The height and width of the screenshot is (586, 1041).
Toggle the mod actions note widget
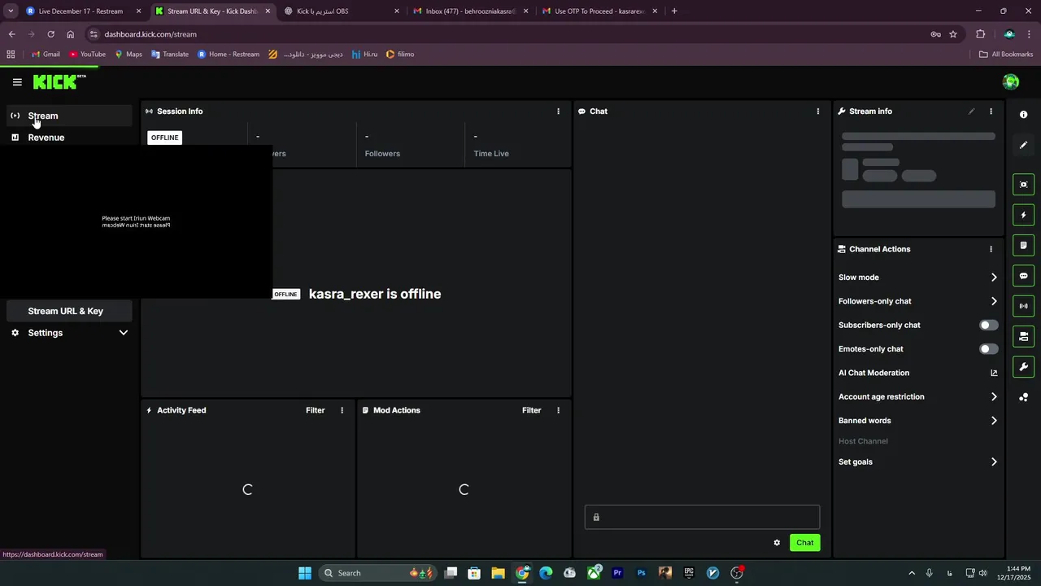[1023, 245]
